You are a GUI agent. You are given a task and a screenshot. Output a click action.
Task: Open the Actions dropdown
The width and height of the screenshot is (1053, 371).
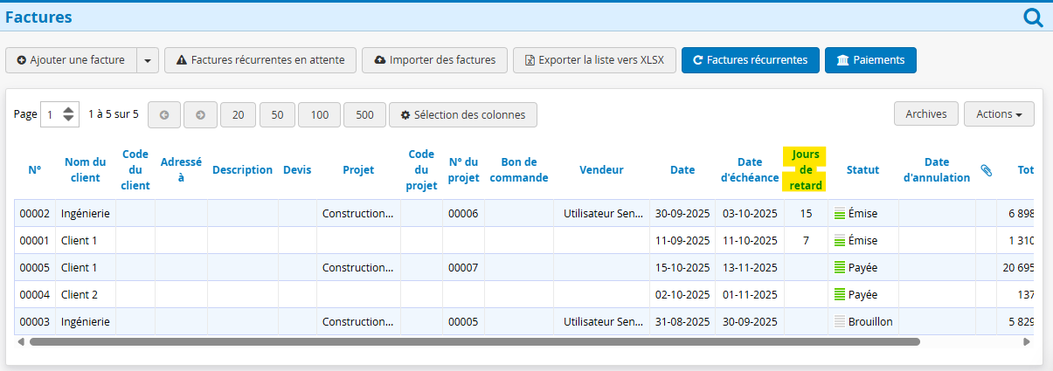click(x=999, y=114)
